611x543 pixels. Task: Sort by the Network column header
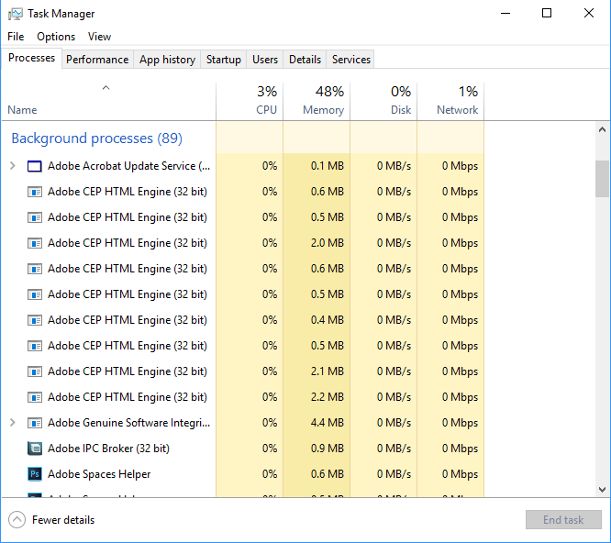tap(450, 101)
